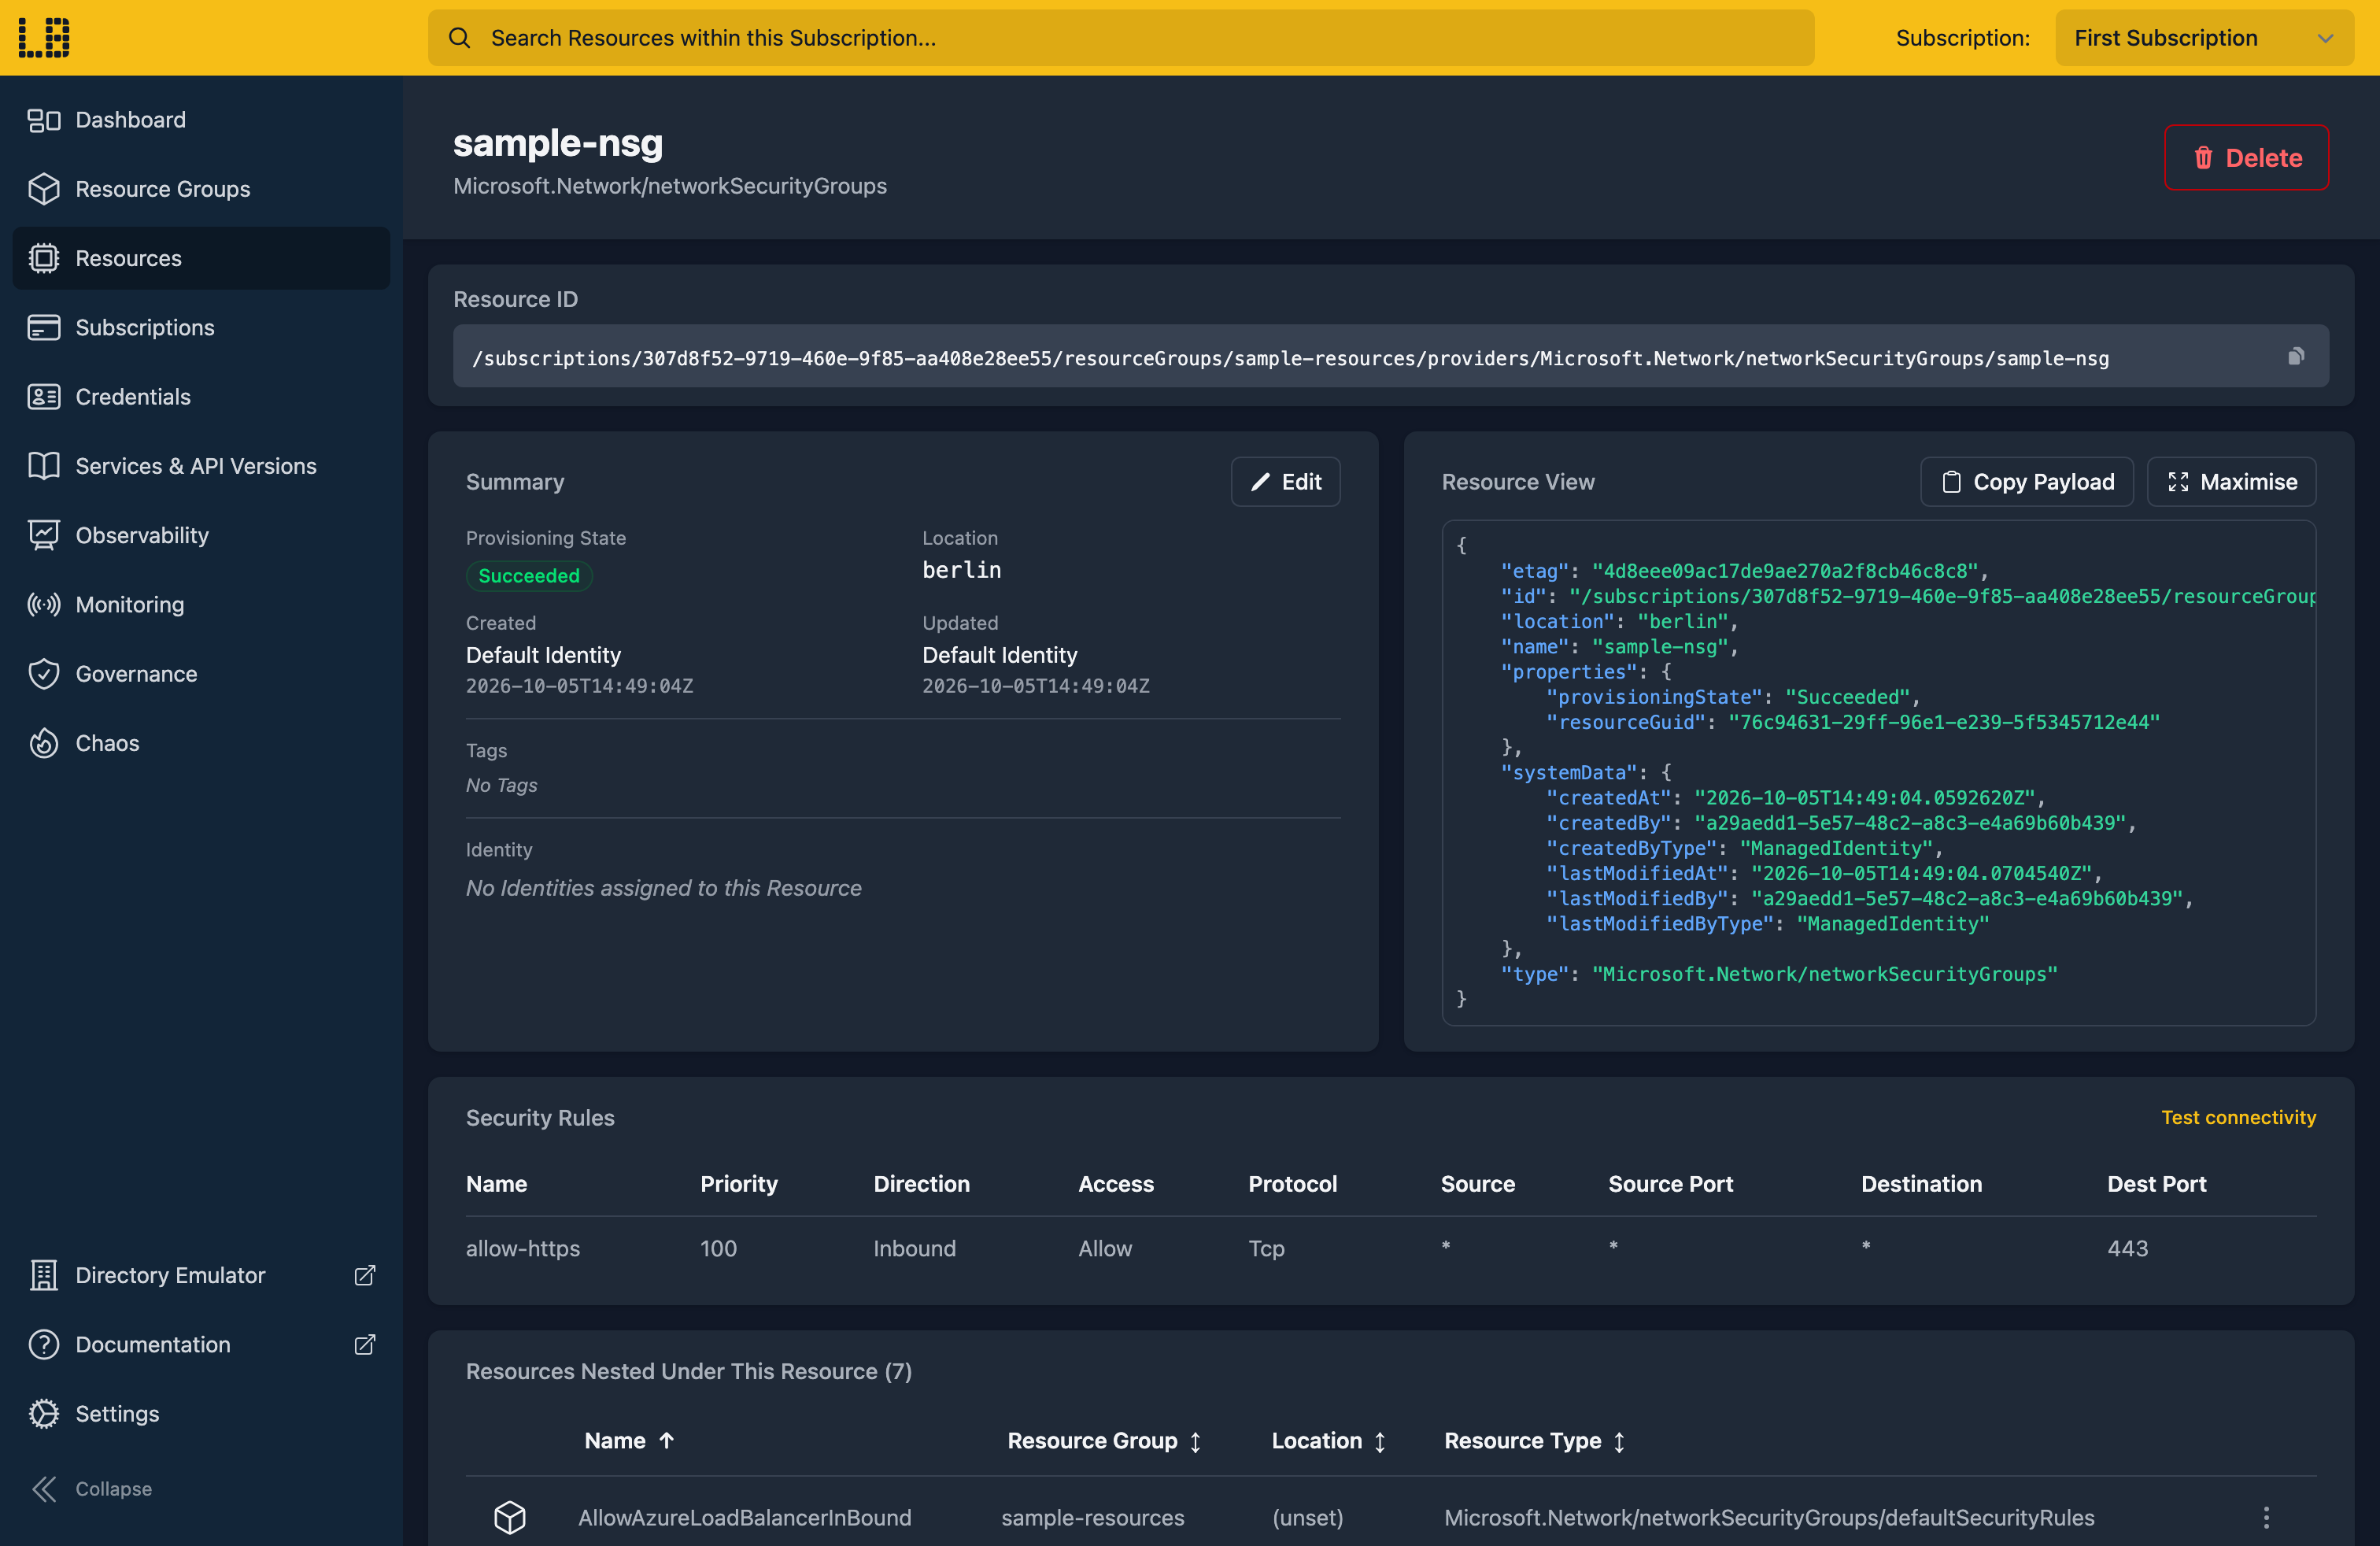The image size is (2380, 1546).
Task: Open Directory Emulator external link icon
Action: [x=365, y=1275]
